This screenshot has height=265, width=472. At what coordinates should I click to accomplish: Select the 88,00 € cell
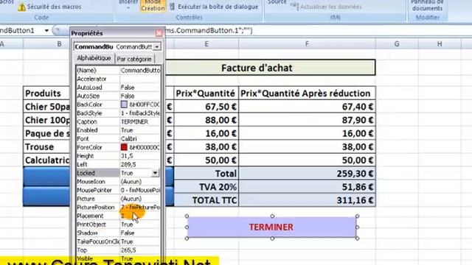pos(206,120)
